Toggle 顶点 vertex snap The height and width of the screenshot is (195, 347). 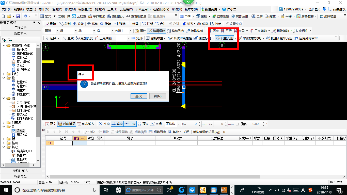143,124
